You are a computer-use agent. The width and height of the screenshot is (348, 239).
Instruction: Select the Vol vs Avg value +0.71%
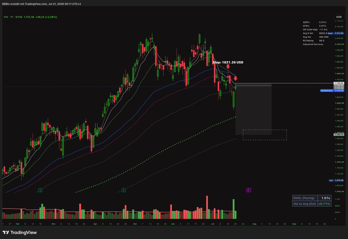(324, 204)
